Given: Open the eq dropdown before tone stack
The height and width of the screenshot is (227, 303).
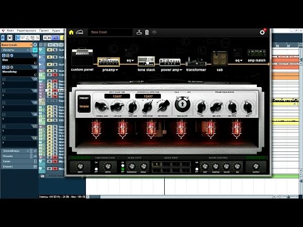Looking at the screenshot, I should [x=130, y=61].
